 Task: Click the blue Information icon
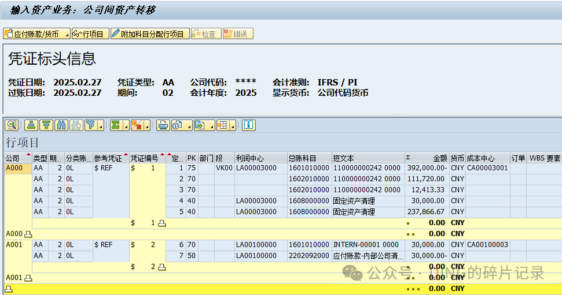[249, 125]
